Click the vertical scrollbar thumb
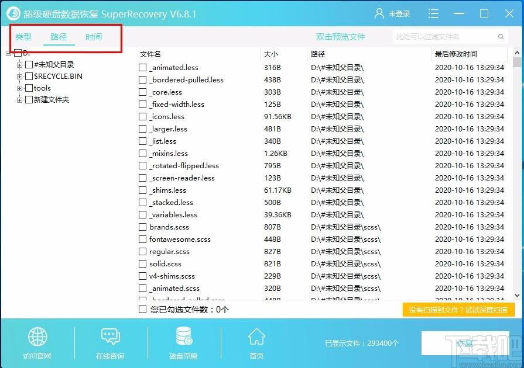Screen dimensions: 524x368 [x=518, y=63]
